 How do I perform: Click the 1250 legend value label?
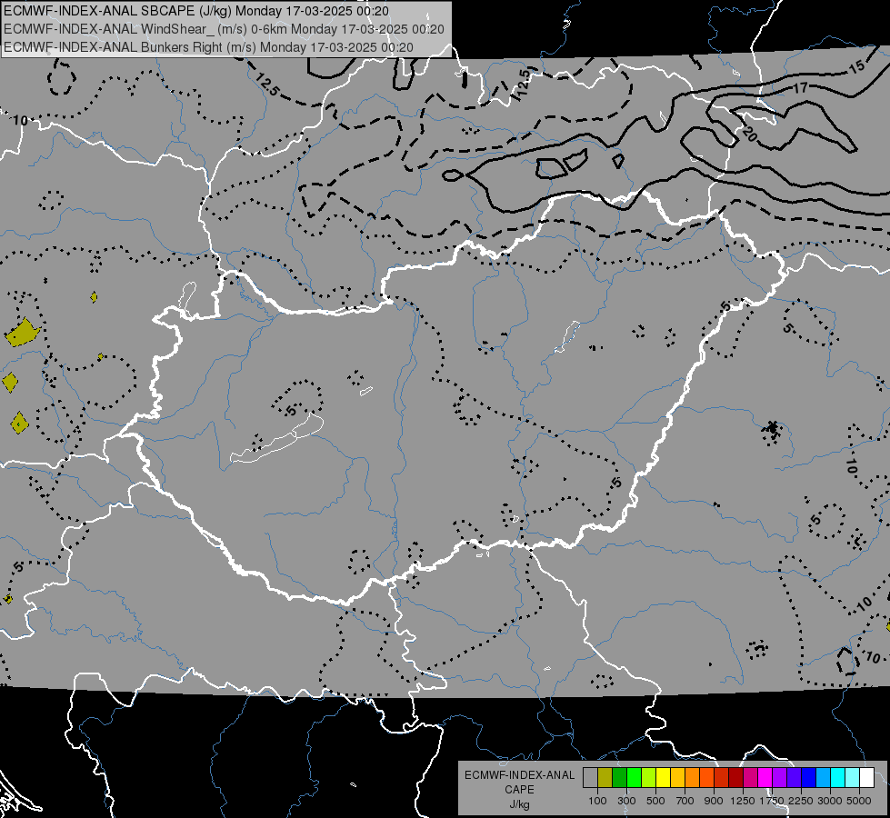point(743,801)
